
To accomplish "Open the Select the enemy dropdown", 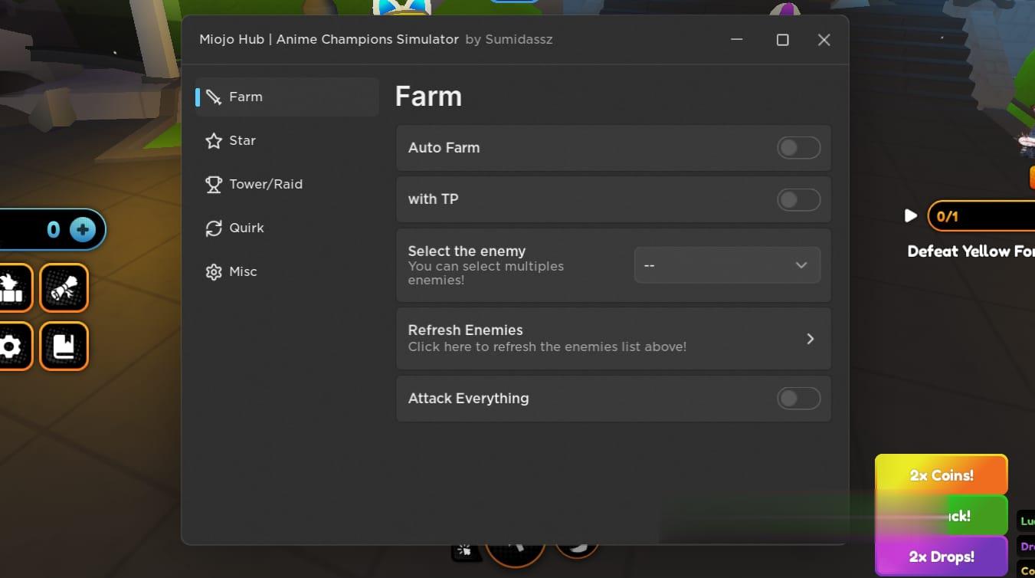I will pyautogui.click(x=726, y=265).
